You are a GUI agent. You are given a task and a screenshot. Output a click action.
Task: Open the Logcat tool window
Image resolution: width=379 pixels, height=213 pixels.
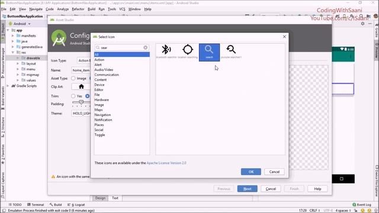pyautogui.click(x=76, y=205)
